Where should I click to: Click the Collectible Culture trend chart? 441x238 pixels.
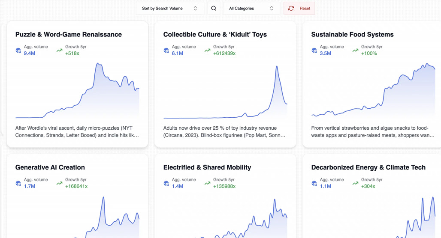[225, 92]
